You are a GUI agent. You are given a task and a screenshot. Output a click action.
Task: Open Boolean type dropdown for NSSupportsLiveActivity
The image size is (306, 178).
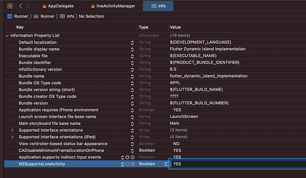(x=166, y=164)
